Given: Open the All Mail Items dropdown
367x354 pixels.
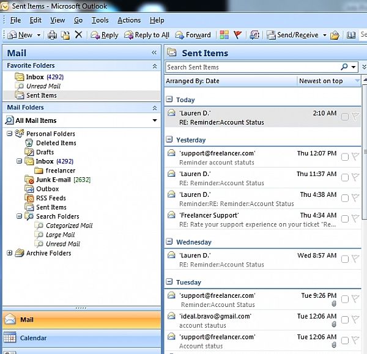Looking at the screenshot, I should [155, 121].
